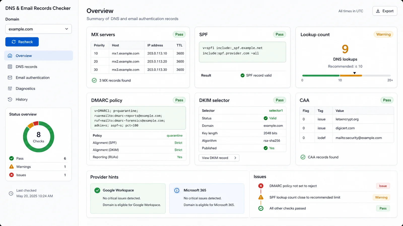
Task: Click the Priority column header
Action: (x=99, y=45)
